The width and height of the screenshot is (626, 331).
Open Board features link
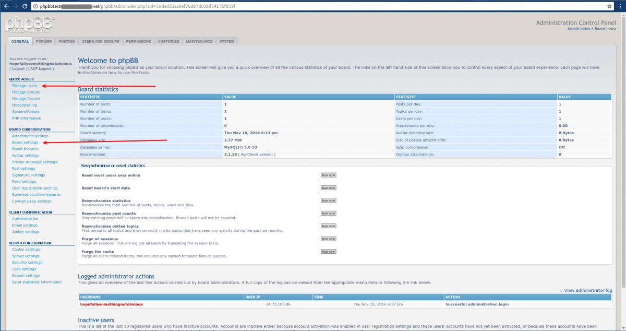[x=25, y=149]
